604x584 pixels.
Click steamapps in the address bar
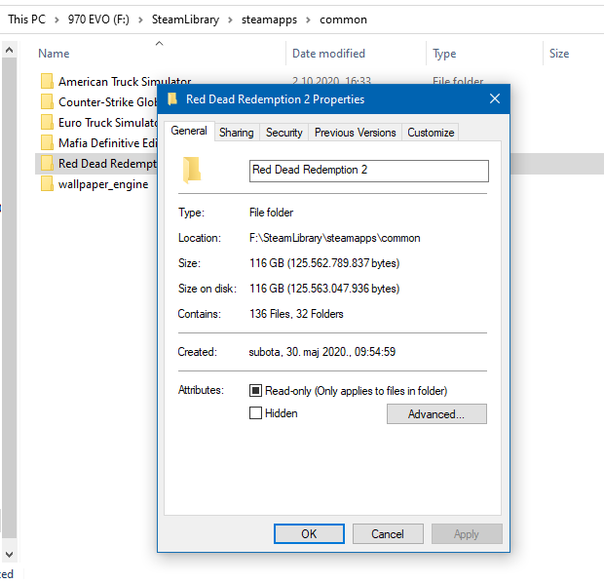click(269, 19)
